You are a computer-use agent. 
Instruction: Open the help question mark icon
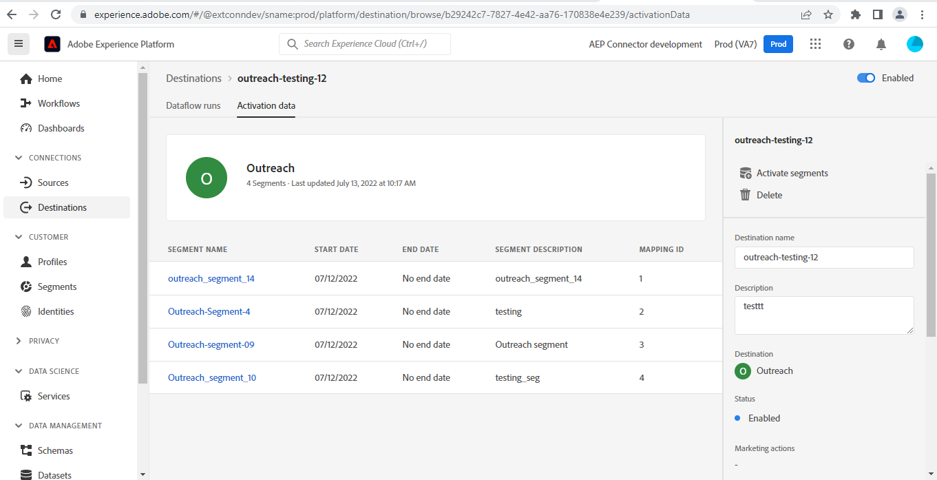click(849, 44)
